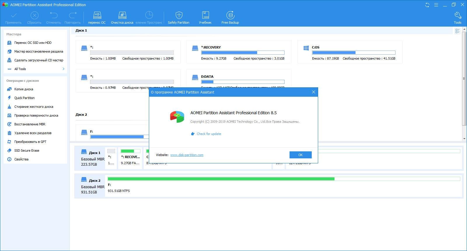Click the Мастера section header
Viewport: 467px width, 251px height.
[14, 34]
